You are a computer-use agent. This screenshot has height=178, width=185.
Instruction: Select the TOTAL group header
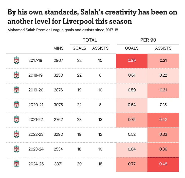pyautogui.click(x=90, y=40)
